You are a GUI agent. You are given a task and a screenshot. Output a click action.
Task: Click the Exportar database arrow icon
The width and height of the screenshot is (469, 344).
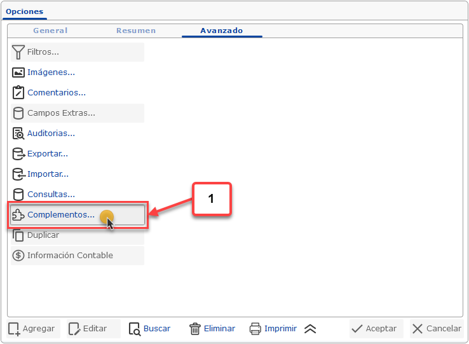coord(18,154)
